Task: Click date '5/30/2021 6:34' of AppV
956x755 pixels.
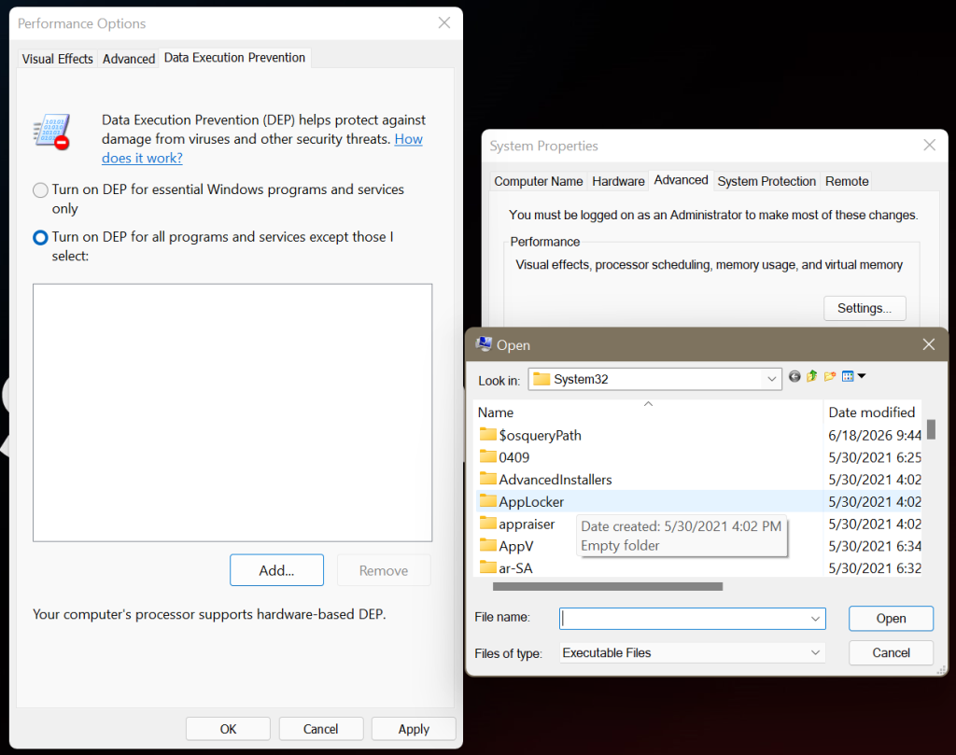Action: 874,547
